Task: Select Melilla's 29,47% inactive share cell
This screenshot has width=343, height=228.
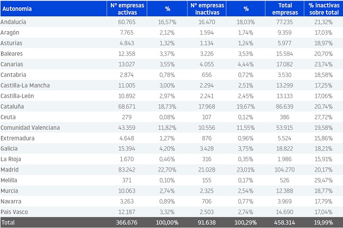Action: pyautogui.click(x=323, y=180)
